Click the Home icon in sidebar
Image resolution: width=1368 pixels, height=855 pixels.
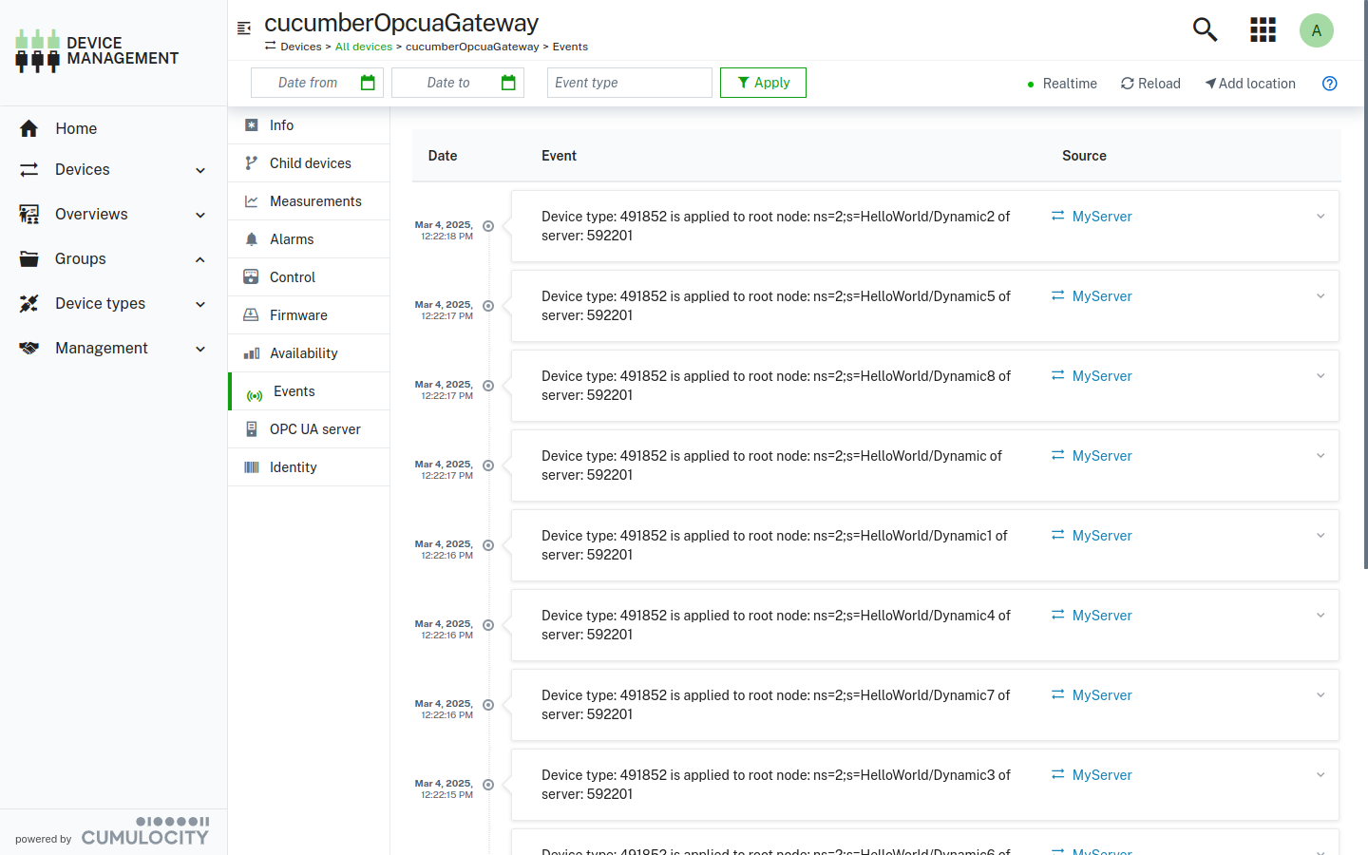pos(29,128)
